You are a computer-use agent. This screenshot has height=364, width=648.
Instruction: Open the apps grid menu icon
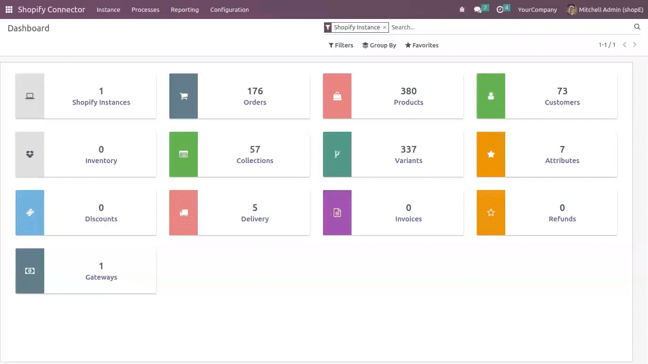click(x=9, y=9)
